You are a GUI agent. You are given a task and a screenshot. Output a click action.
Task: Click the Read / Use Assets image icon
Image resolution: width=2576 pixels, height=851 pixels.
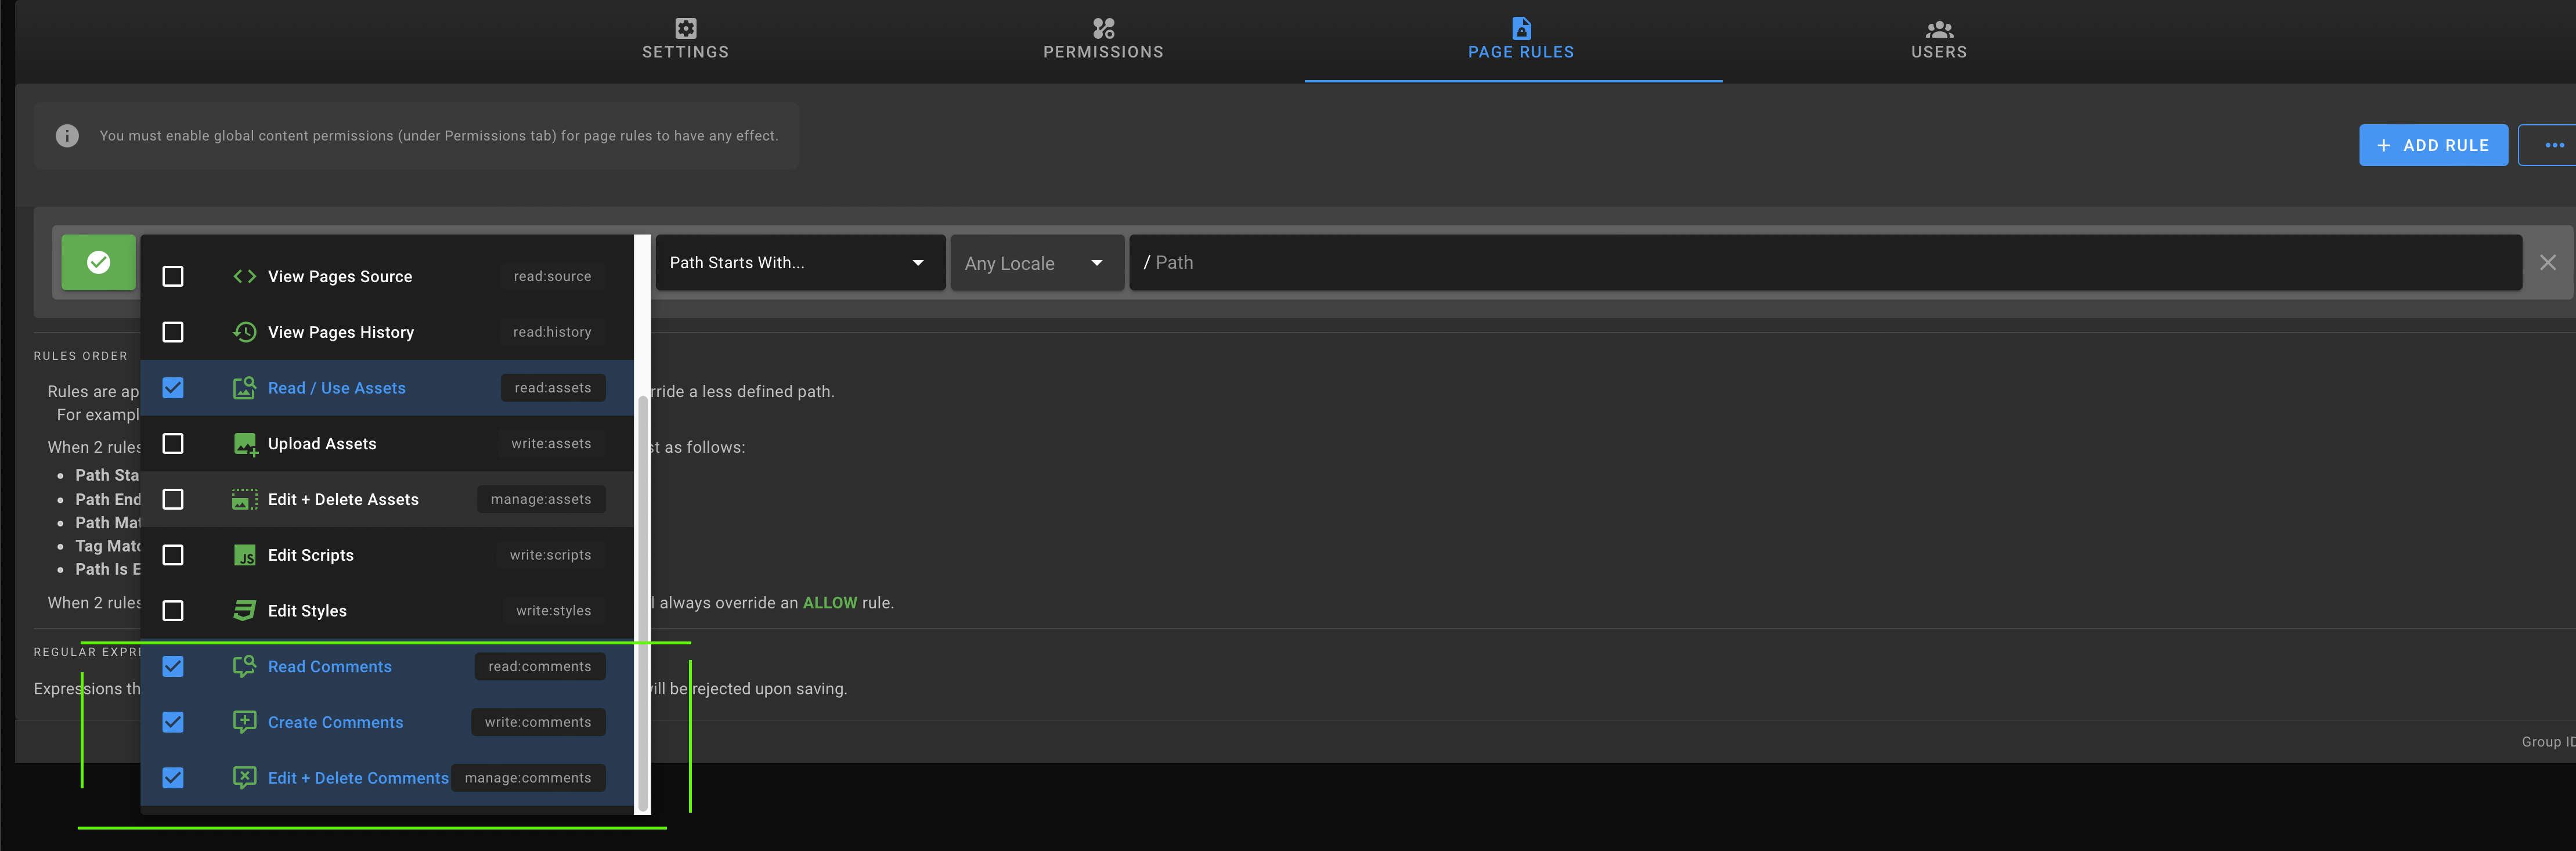244,388
